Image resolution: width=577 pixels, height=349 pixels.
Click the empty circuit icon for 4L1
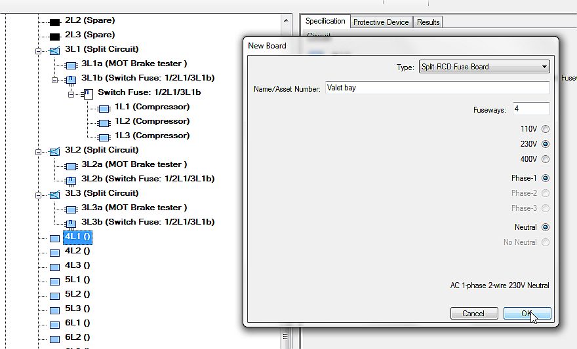[54, 239]
